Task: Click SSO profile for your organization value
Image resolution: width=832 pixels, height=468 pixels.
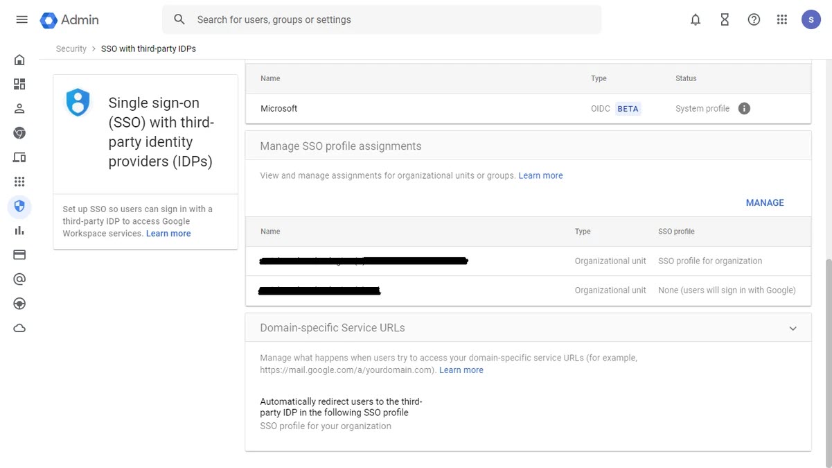Action: tap(326, 426)
